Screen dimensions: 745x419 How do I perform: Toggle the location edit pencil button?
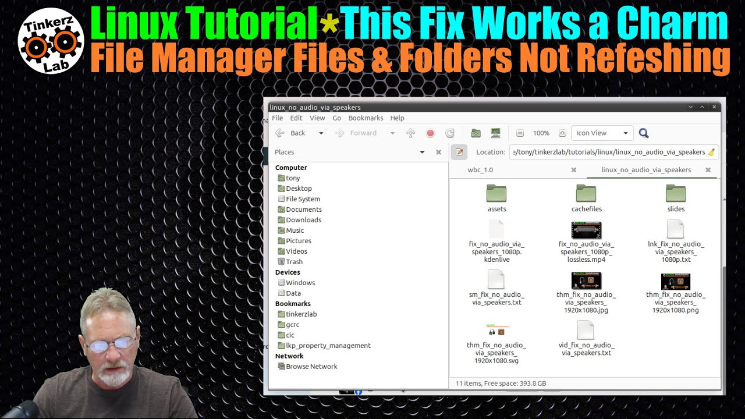(459, 152)
